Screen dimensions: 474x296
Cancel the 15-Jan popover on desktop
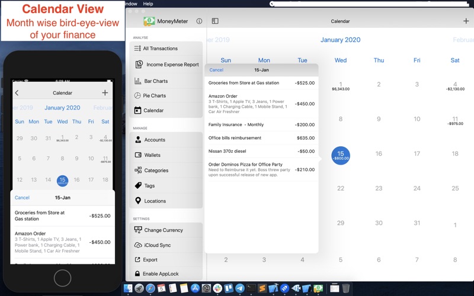pyautogui.click(x=216, y=70)
